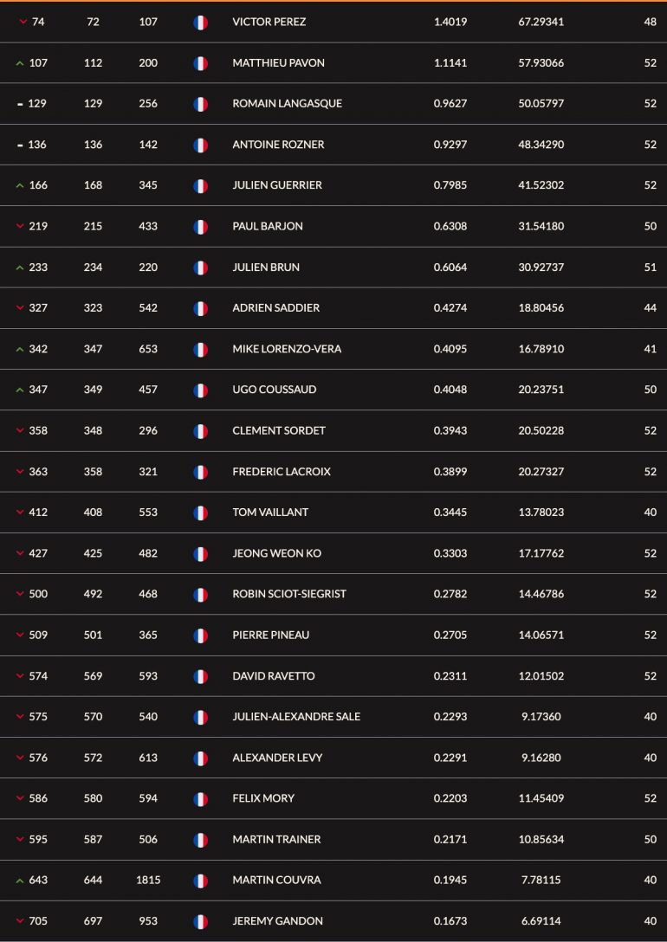Screen dimensions: 667x942
Task: Select the Robin Sciot-Siegrist row name
Action: 289,594
